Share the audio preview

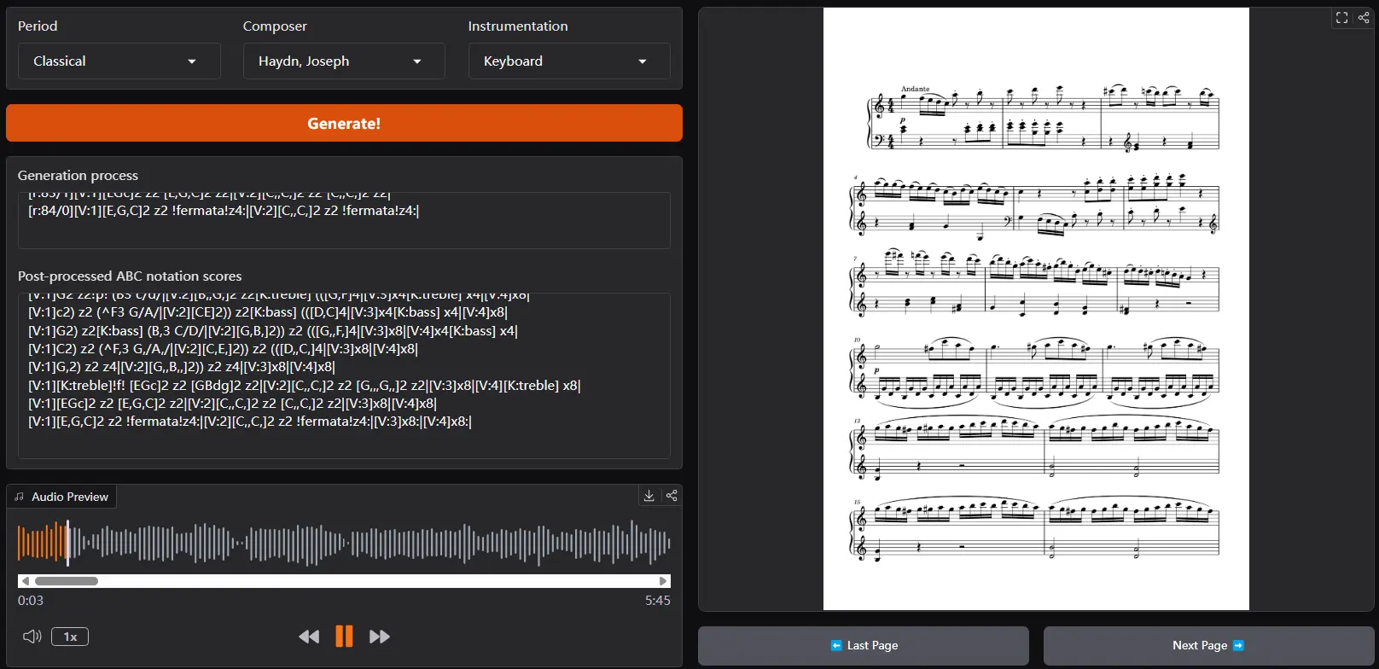(x=672, y=496)
